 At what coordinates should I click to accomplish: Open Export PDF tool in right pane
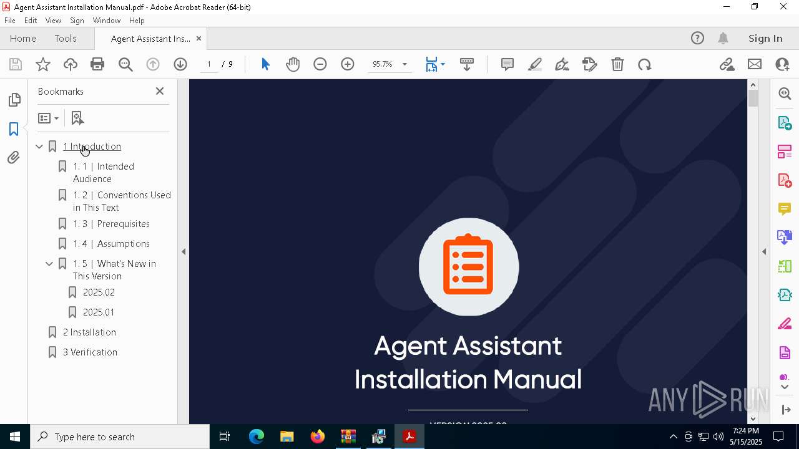pyautogui.click(x=785, y=122)
